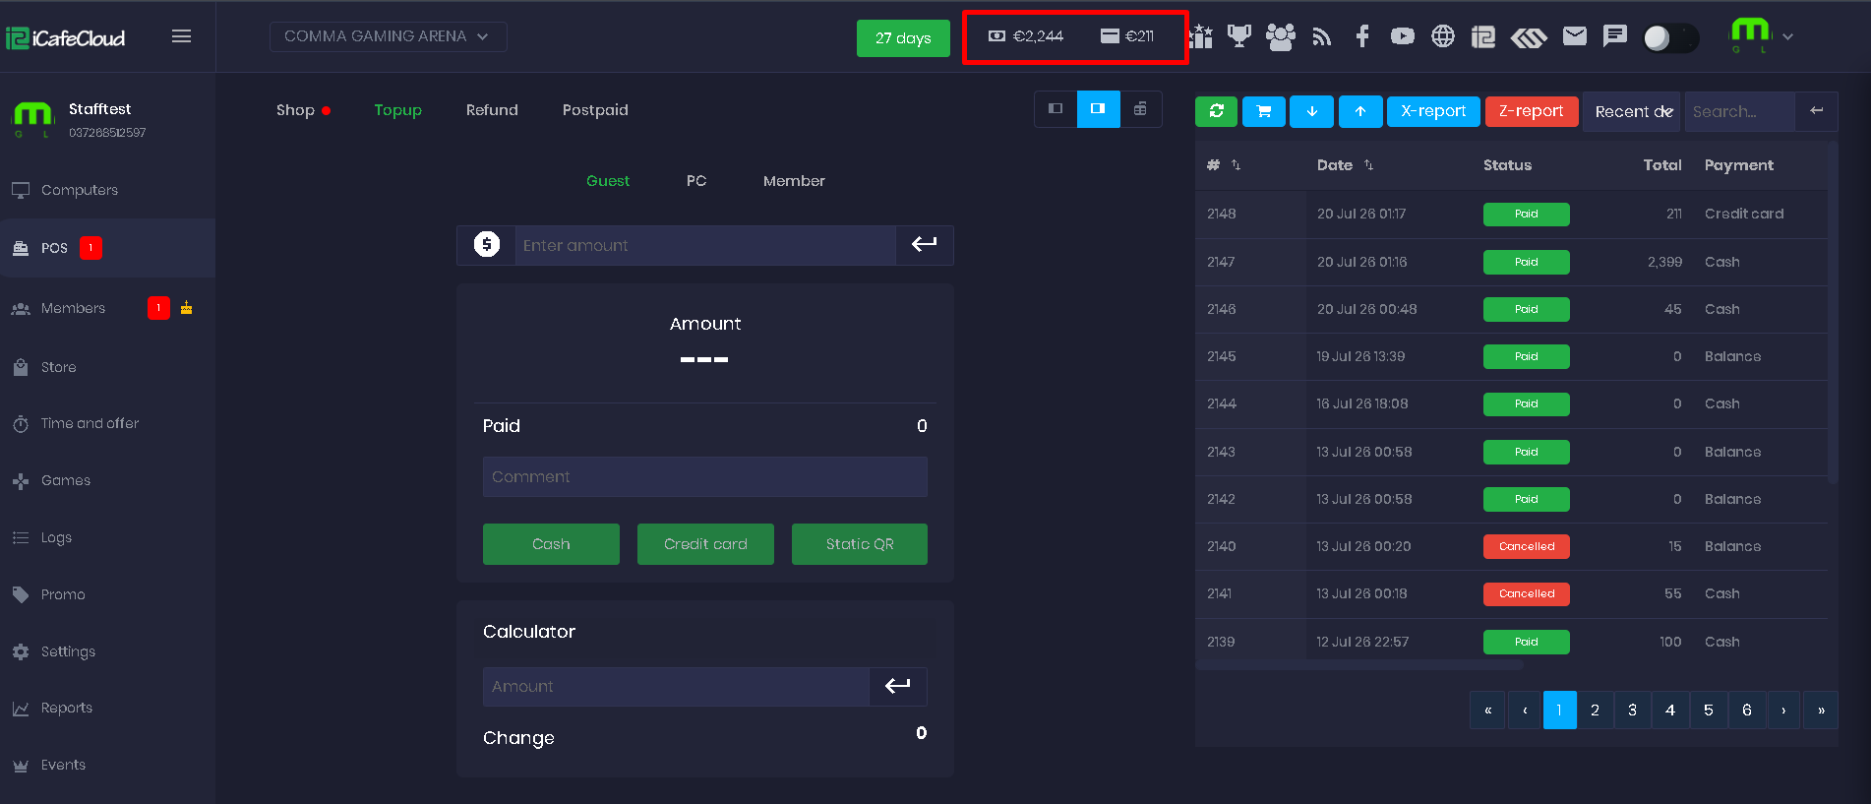The width and height of the screenshot is (1871, 804).
Task: Click the striped diamond logo icon
Action: click(1529, 37)
